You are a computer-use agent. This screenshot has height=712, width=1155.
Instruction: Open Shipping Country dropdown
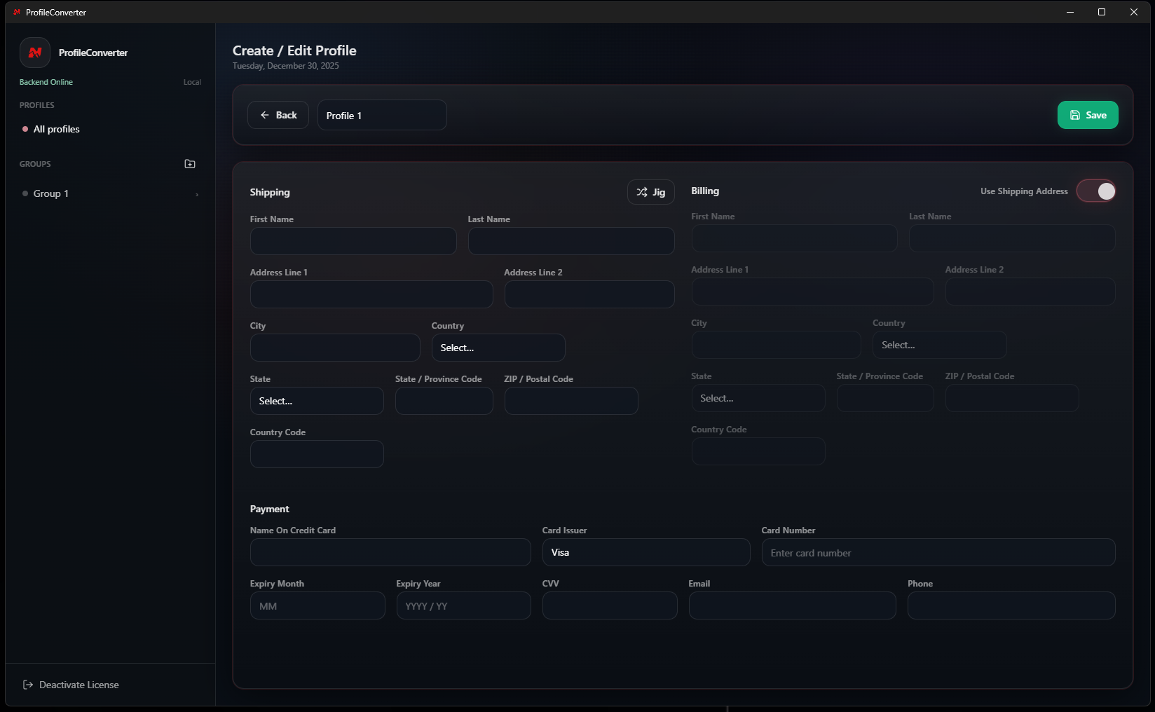point(498,348)
